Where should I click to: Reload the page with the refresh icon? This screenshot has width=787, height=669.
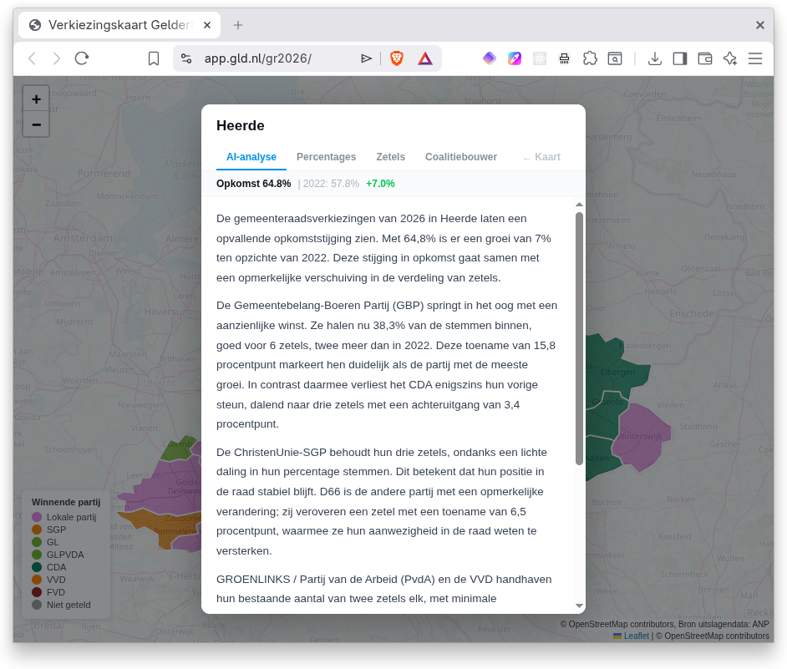(x=81, y=58)
